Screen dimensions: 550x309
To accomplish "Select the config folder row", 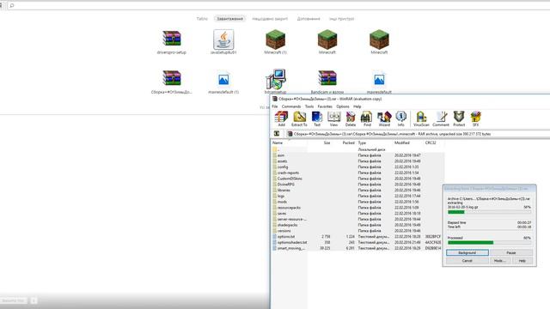I will point(357,167).
